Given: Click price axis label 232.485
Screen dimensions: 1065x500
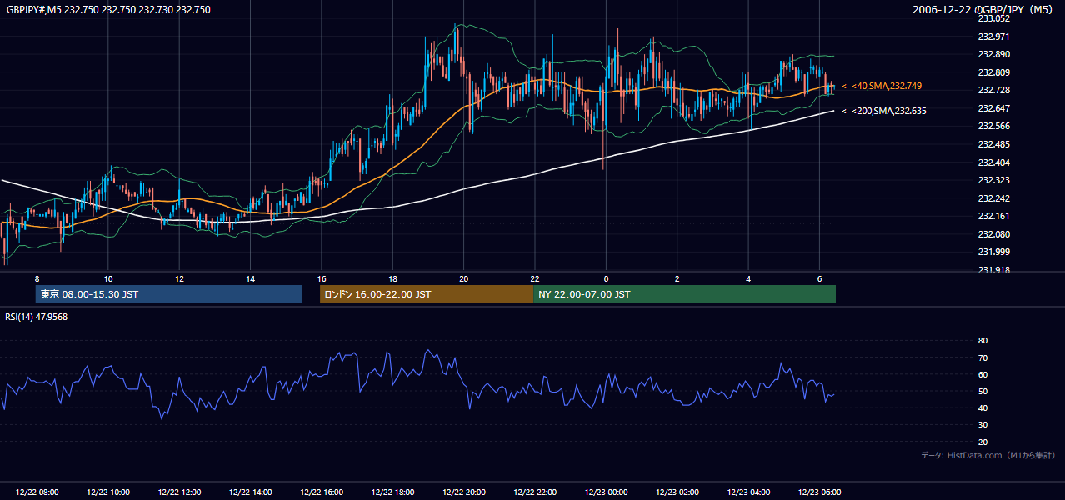Looking at the screenshot, I should (994, 144).
